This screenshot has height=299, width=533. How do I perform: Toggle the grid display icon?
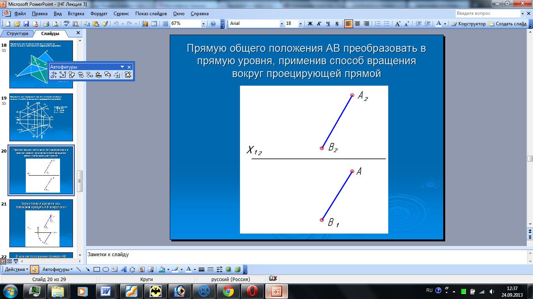click(x=165, y=24)
